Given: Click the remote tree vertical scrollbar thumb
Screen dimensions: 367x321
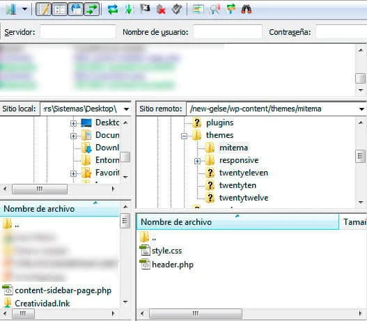Looking at the screenshot, I should tap(361, 156).
